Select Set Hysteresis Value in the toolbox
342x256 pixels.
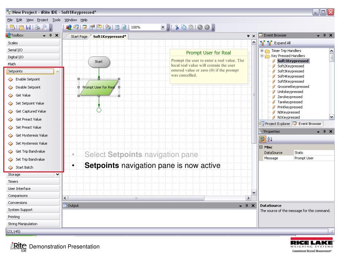(31, 143)
